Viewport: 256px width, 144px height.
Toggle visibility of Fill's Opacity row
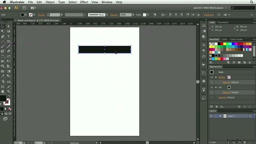[212, 92]
